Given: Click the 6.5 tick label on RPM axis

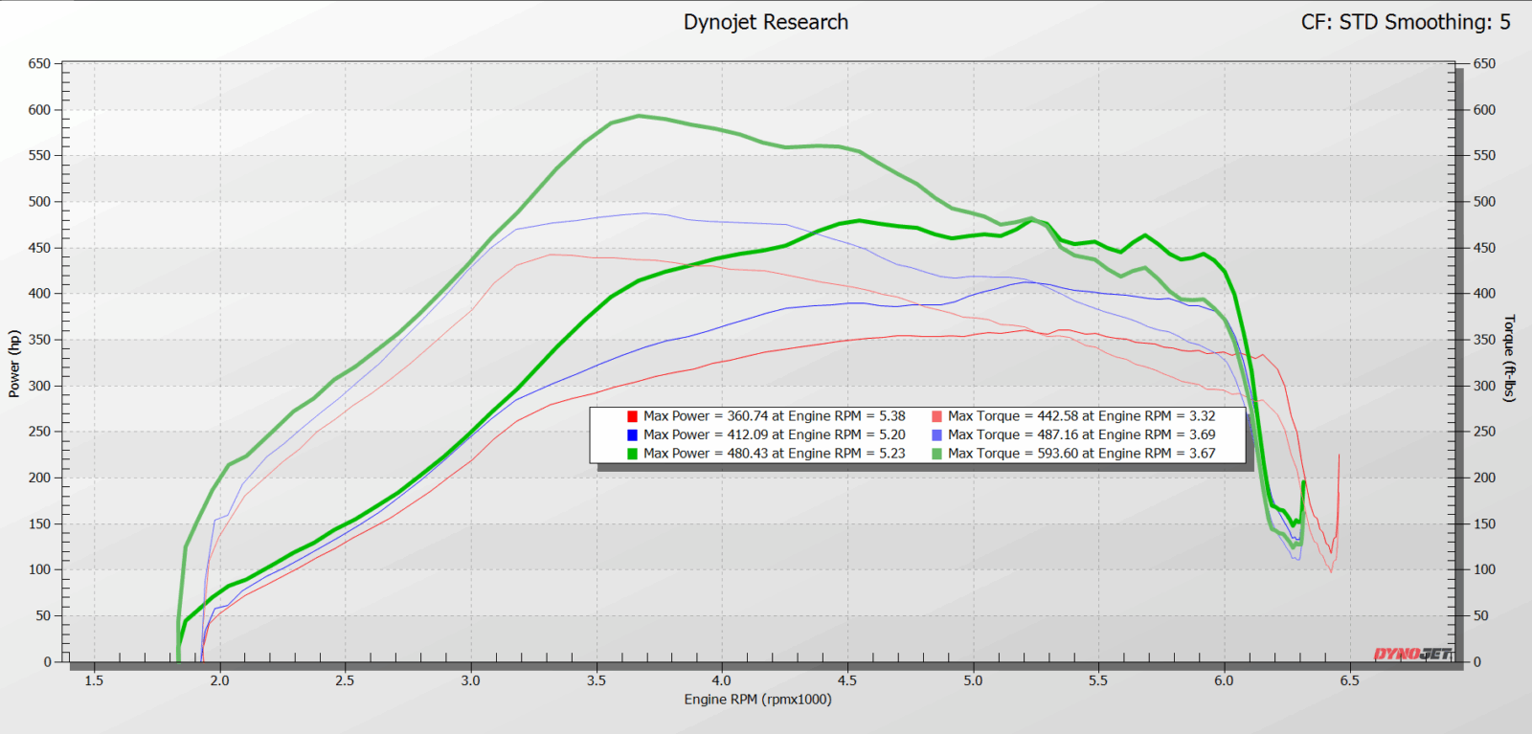Looking at the screenshot, I should coord(1349,680).
